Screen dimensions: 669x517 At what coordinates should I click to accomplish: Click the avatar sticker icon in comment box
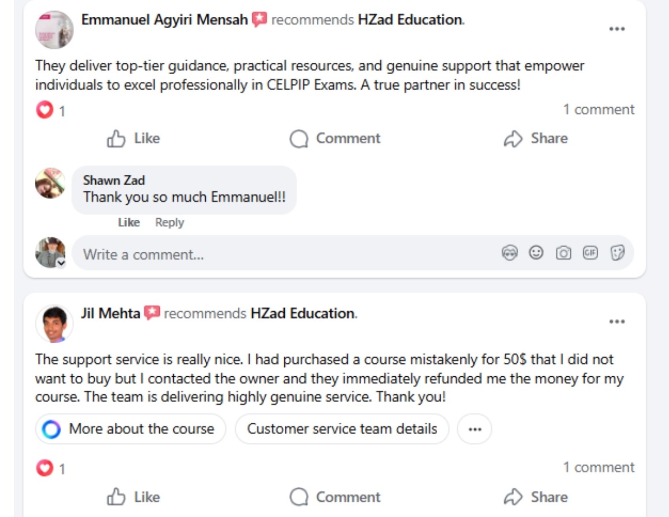click(509, 252)
